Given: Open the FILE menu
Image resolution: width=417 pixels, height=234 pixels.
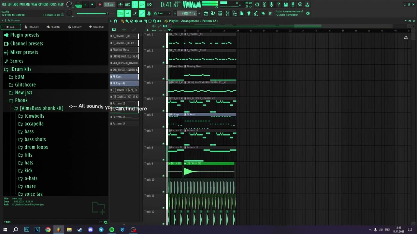Looking at the screenshot, I should (4, 5).
